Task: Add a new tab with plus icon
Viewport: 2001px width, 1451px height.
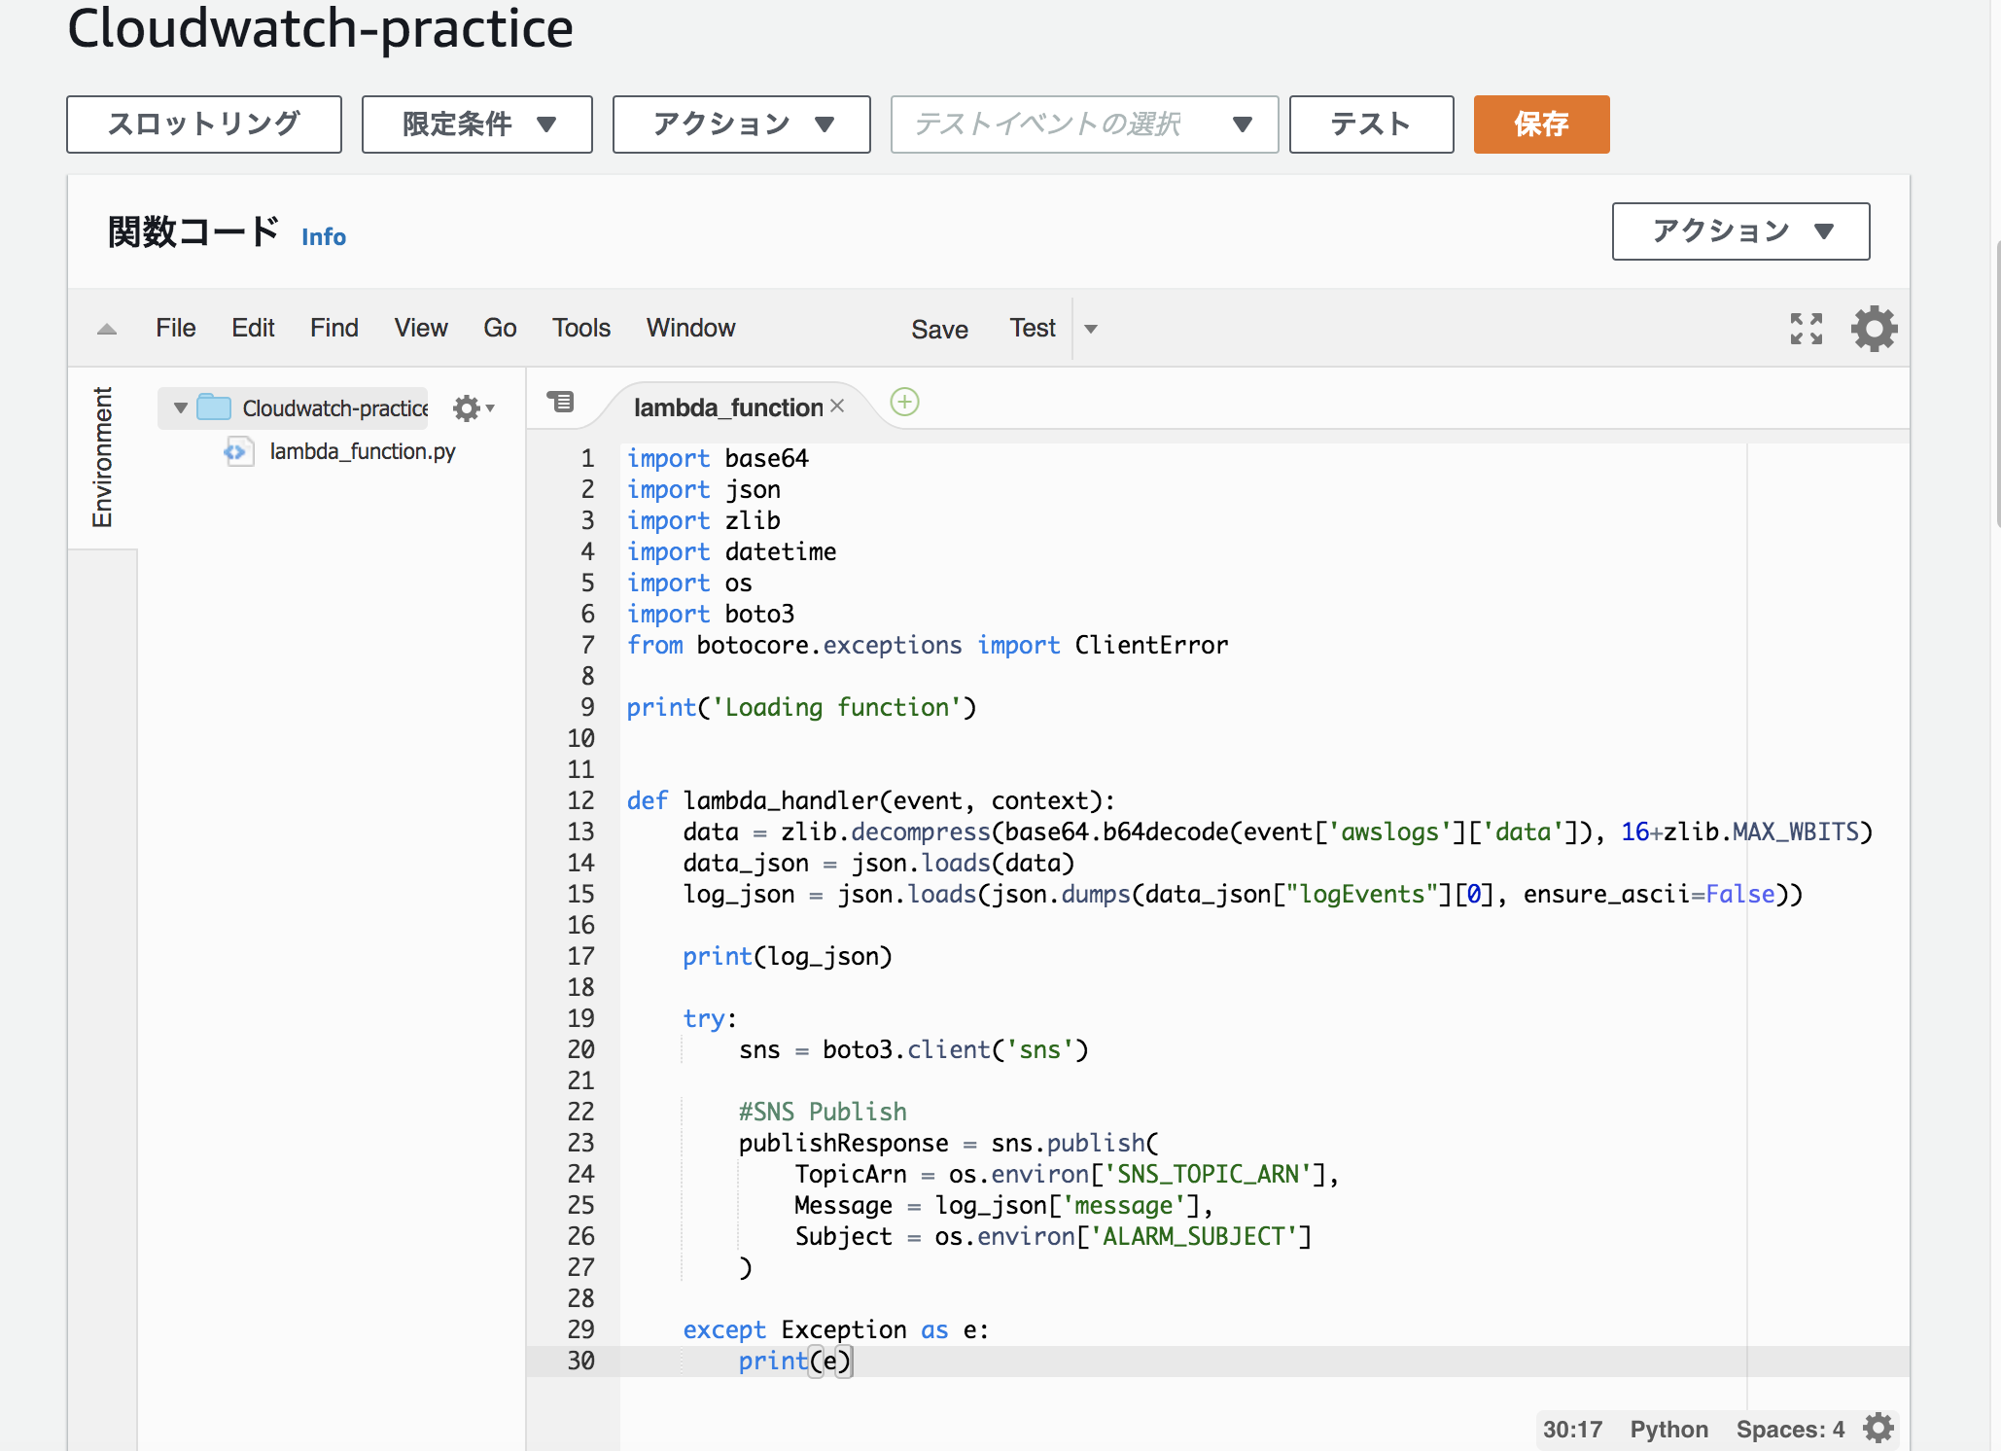Action: 904,402
